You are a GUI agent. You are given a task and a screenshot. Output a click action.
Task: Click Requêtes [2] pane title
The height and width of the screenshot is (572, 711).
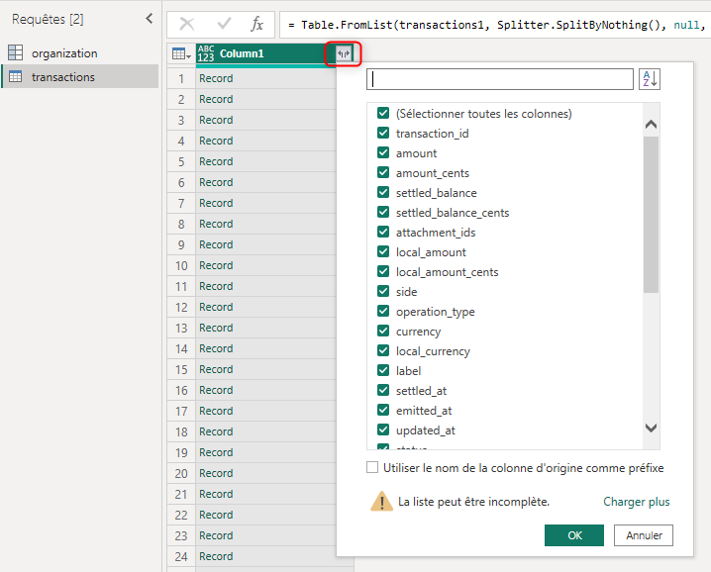point(48,19)
